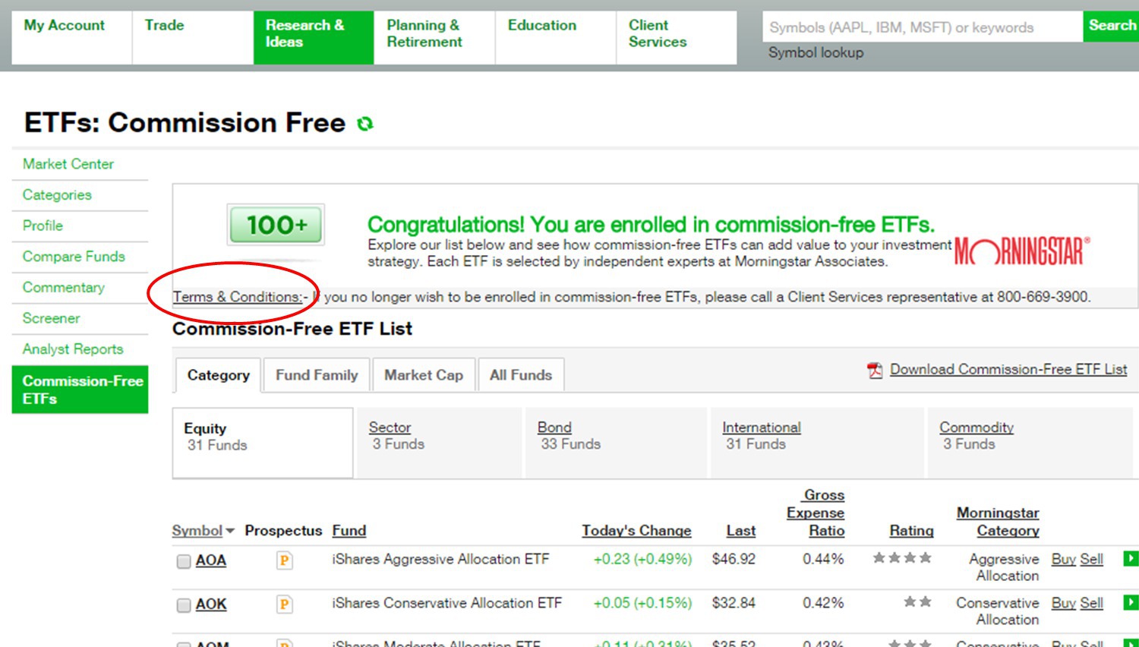Open the AOA symbol link
Image resolution: width=1139 pixels, height=647 pixels.
(x=211, y=560)
